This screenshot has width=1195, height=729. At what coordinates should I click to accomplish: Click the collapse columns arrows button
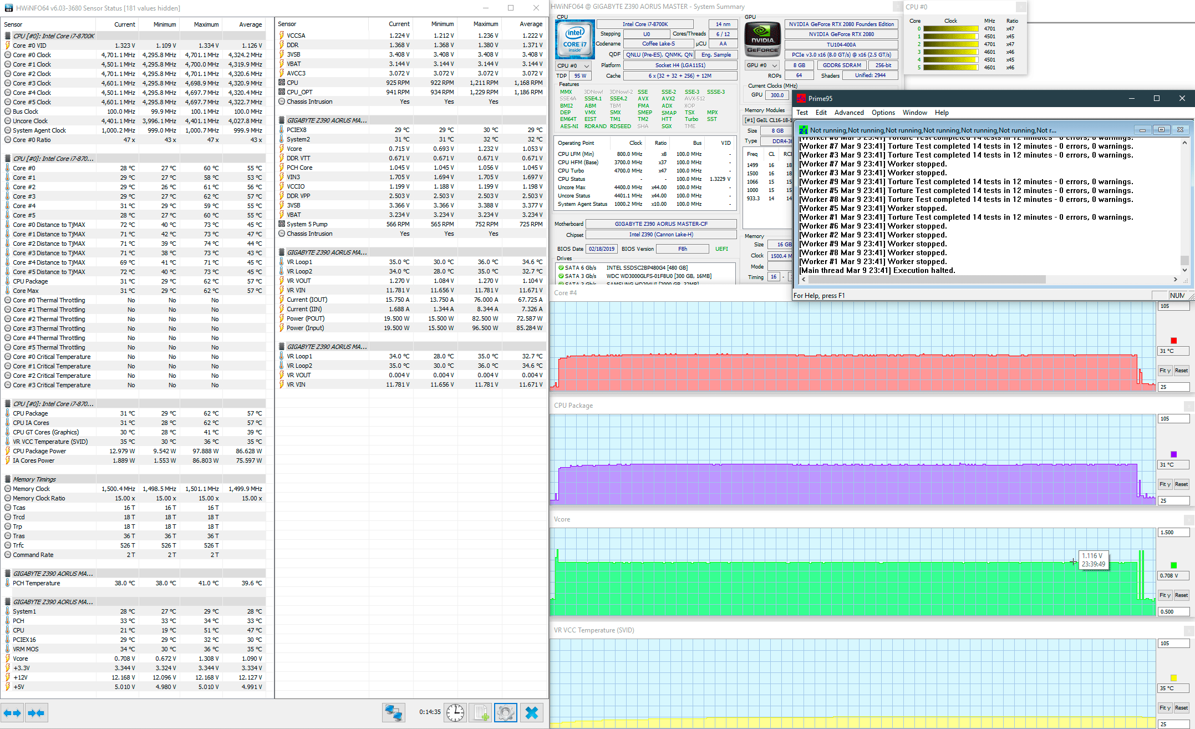pos(36,713)
